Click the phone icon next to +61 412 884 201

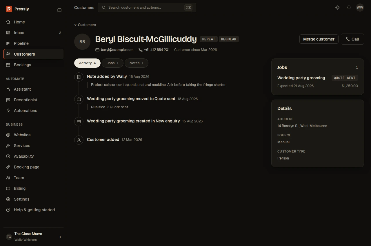(x=140, y=50)
